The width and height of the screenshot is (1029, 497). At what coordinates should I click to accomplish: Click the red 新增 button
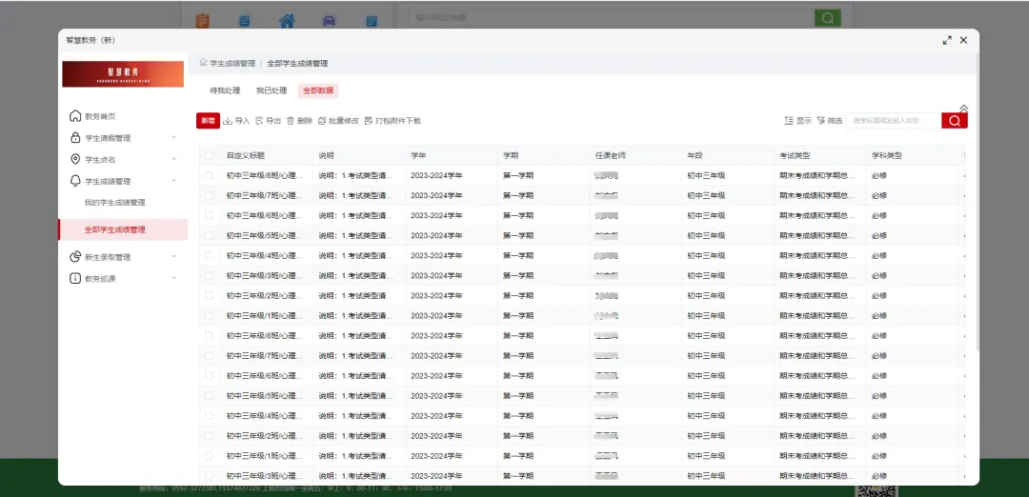pyautogui.click(x=208, y=121)
